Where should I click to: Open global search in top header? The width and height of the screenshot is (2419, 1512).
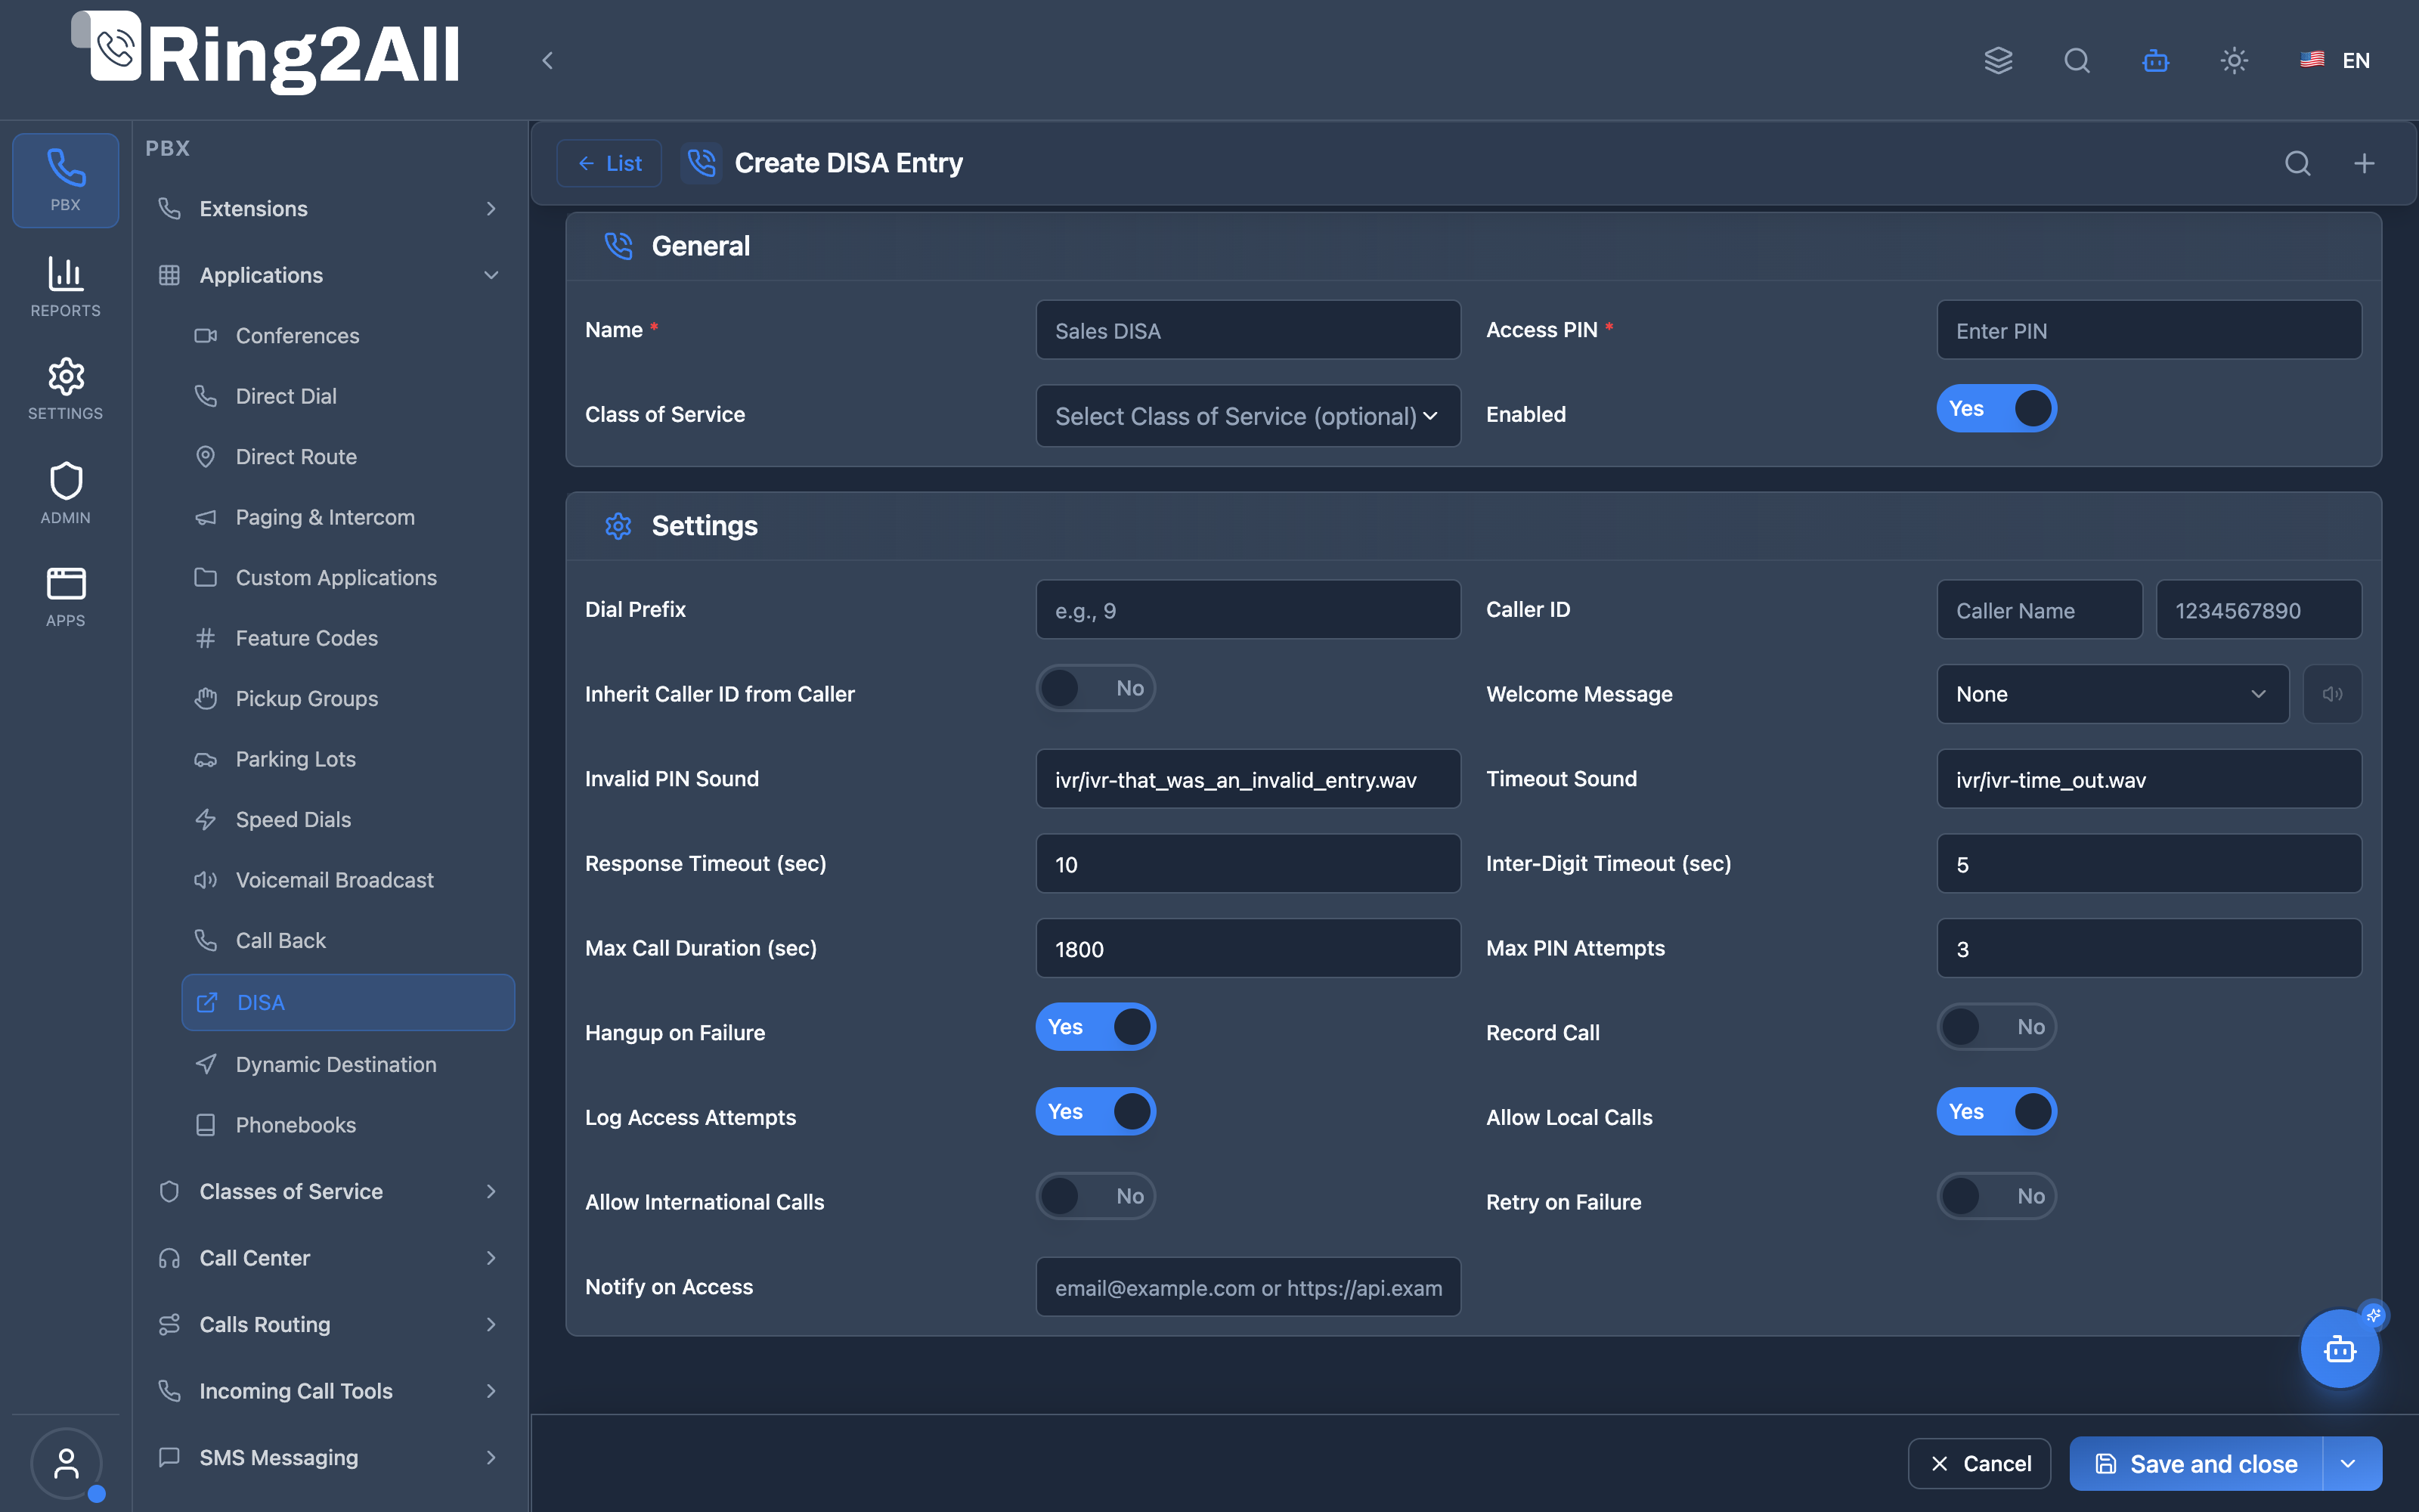click(x=2077, y=61)
